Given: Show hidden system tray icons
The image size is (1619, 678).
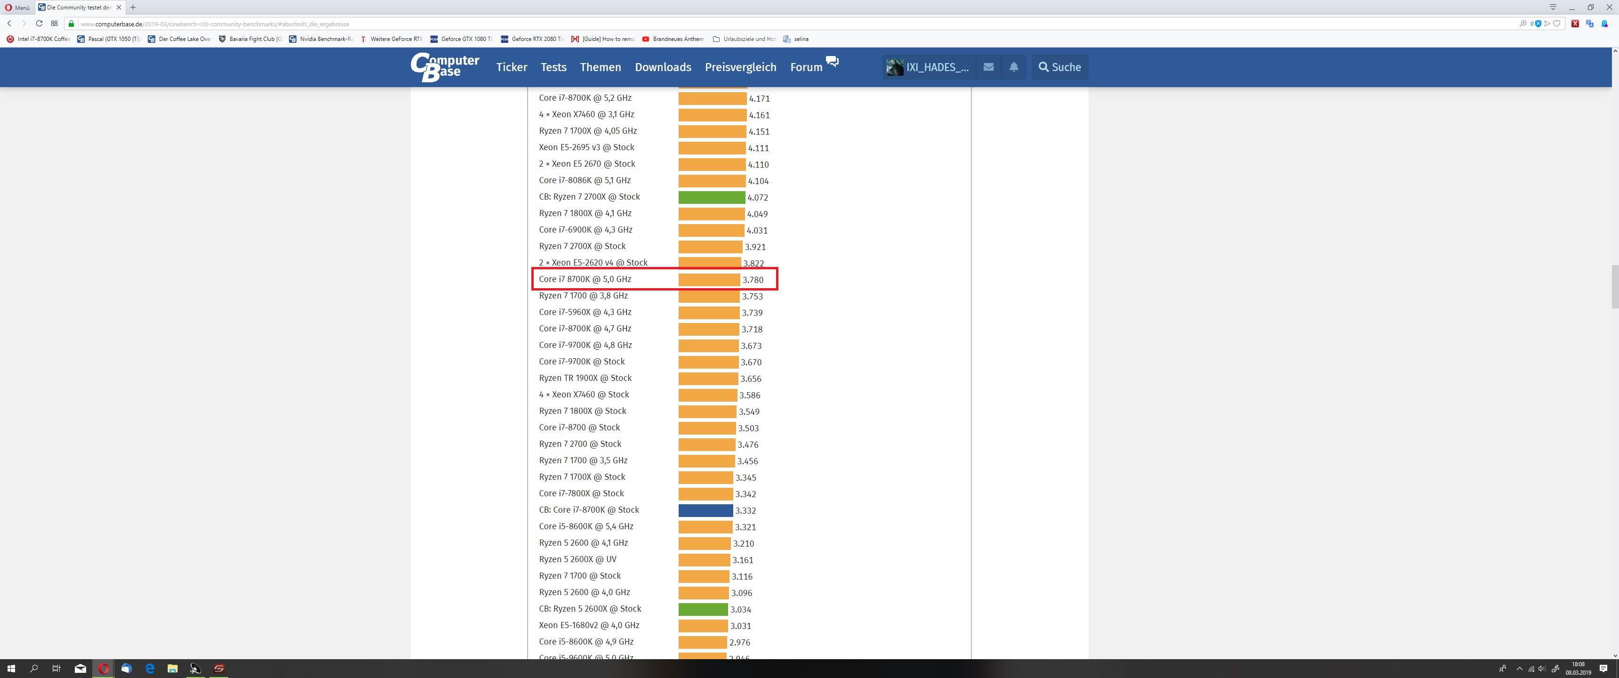Looking at the screenshot, I should [x=1520, y=668].
